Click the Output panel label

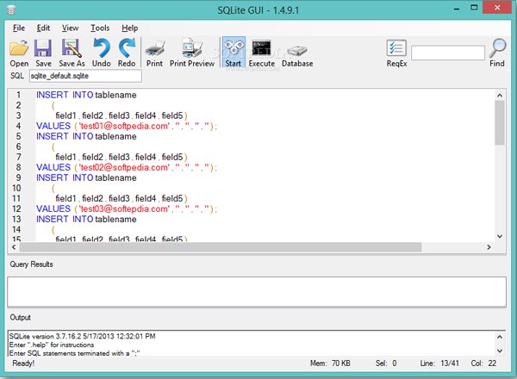click(x=20, y=317)
